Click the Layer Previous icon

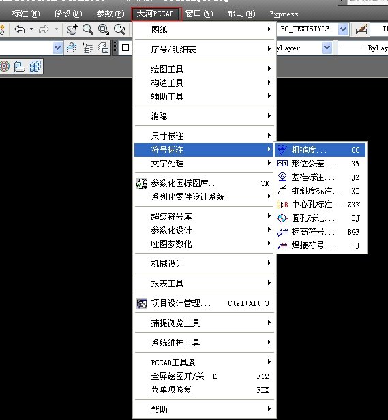point(87,48)
